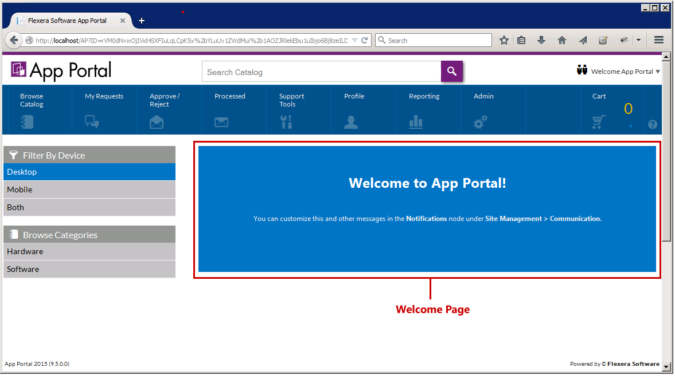
Task: Open a new browser tab
Action: [141, 20]
